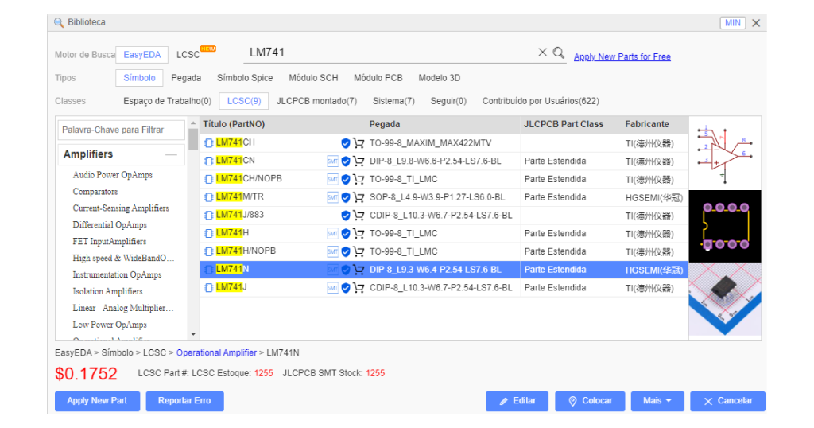Click the Reportar Erro button
This screenshot has width=814, height=428.
point(184,401)
